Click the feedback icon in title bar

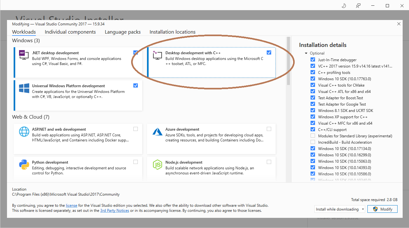click(x=358, y=6)
